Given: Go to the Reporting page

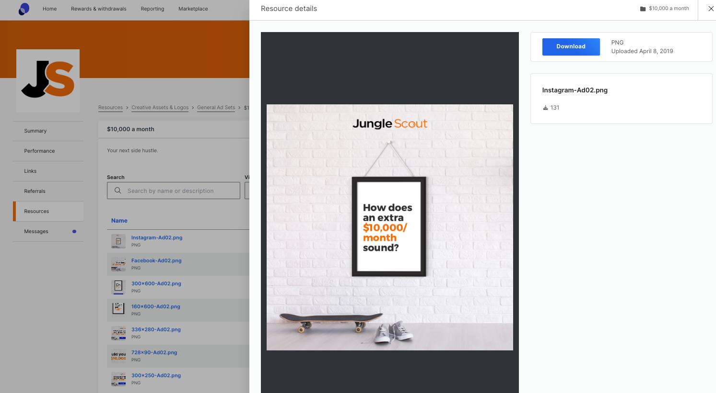Looking at the screenshot, I should click(153, 9).
